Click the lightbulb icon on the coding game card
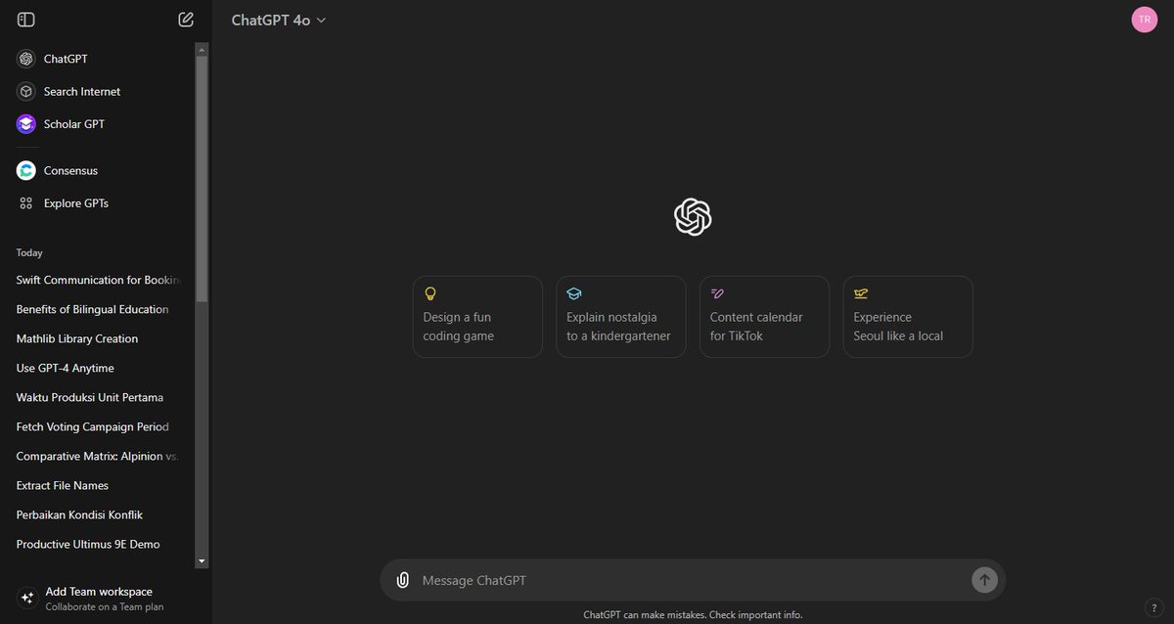The image size is (1174, 624). coord(430,293)
